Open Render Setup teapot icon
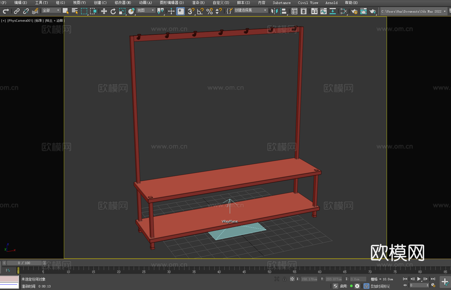The height and width of the screenshot is (290, 451). point(354,11)
